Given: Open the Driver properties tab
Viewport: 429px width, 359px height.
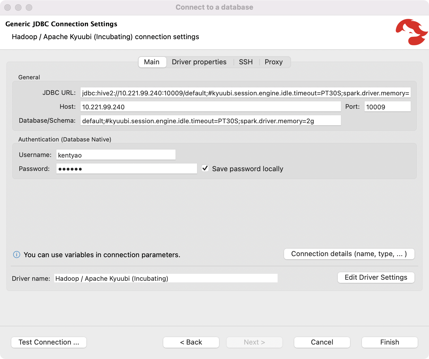Looking at the screenshot, I should point(199,62).
